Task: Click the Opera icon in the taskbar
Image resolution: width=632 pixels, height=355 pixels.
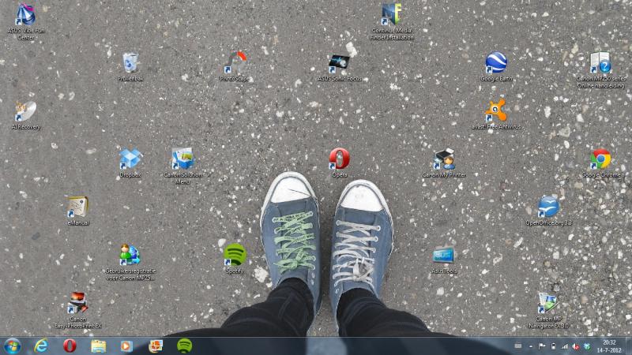Action: (70, 346)
